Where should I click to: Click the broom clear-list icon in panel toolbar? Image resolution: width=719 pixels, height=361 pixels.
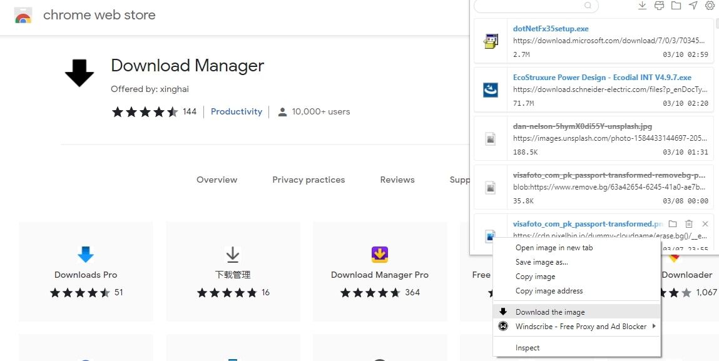pyautogui.click(x=659, y=6)
